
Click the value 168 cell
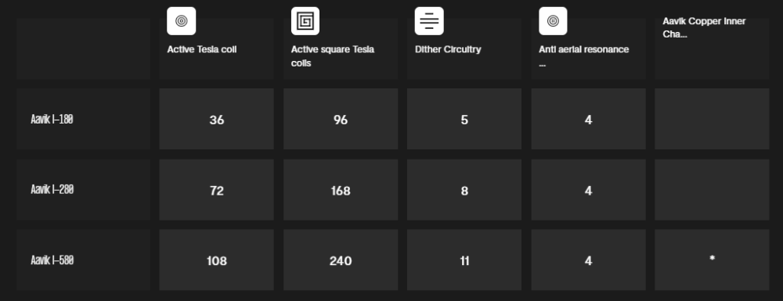coord(341,190)
